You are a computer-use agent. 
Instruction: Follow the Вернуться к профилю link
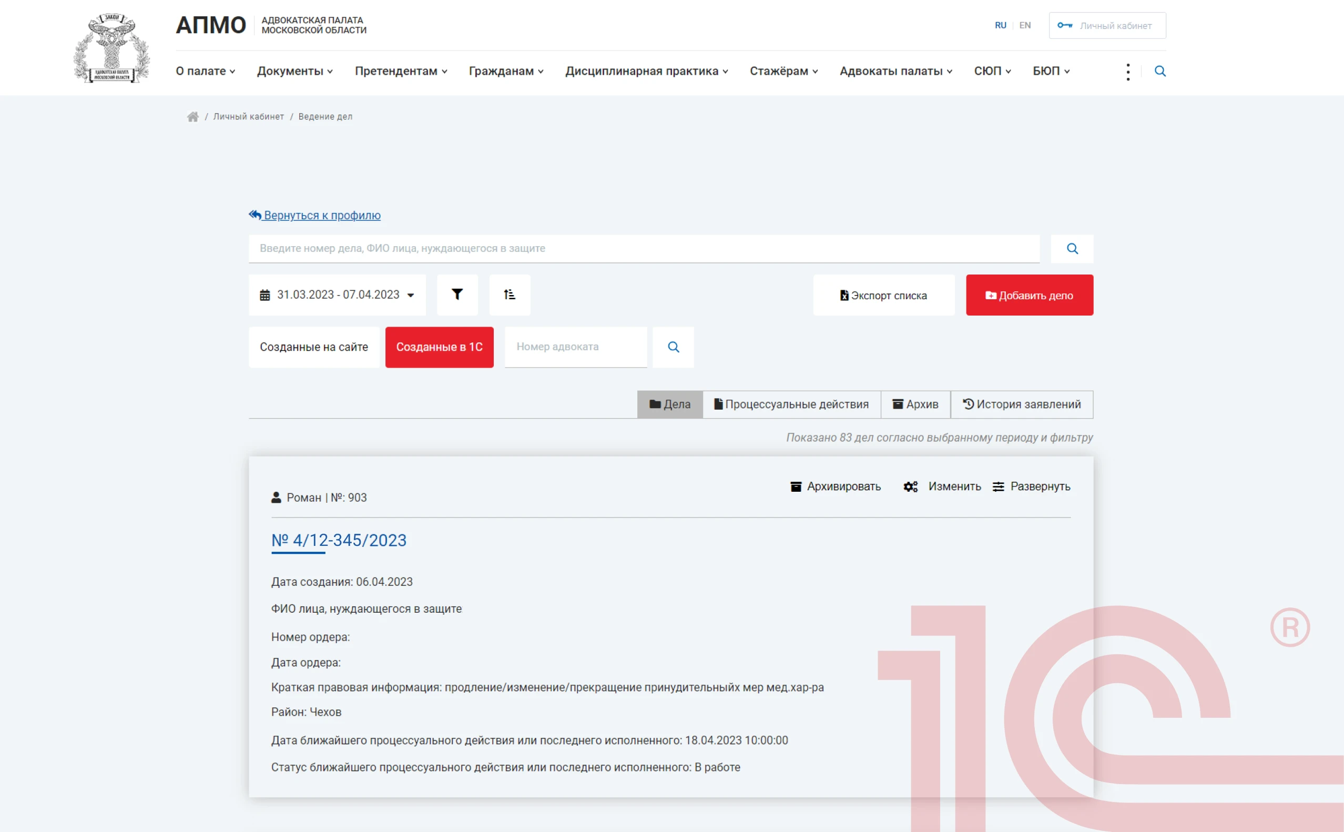(x=314, y=215)
